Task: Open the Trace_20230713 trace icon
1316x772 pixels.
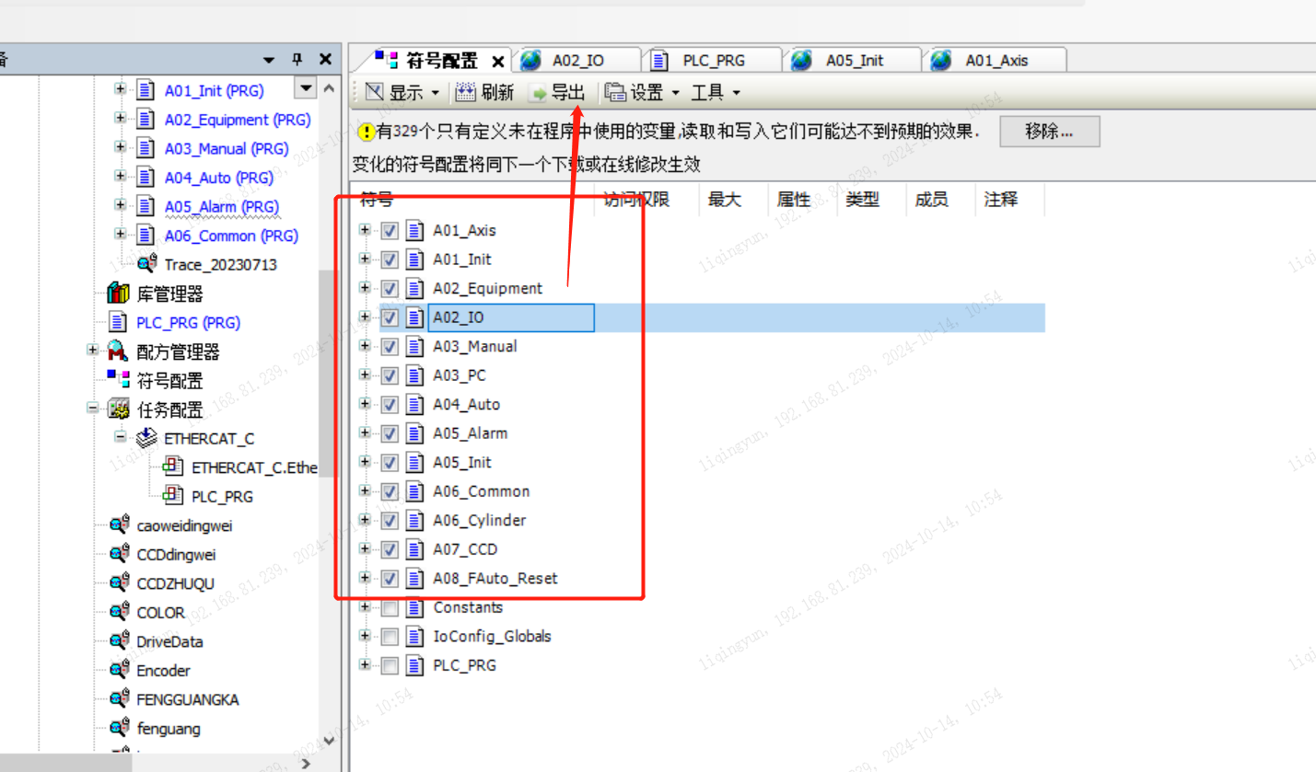Action: tap(146, 264)
